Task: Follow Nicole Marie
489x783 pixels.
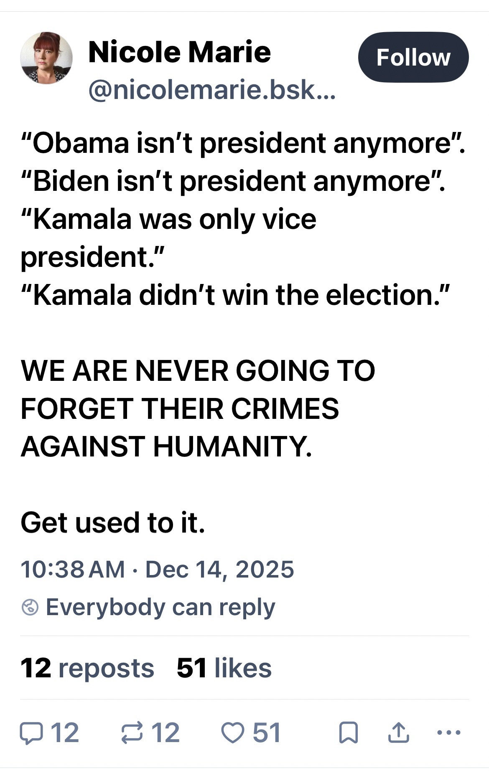Action: 413,57
